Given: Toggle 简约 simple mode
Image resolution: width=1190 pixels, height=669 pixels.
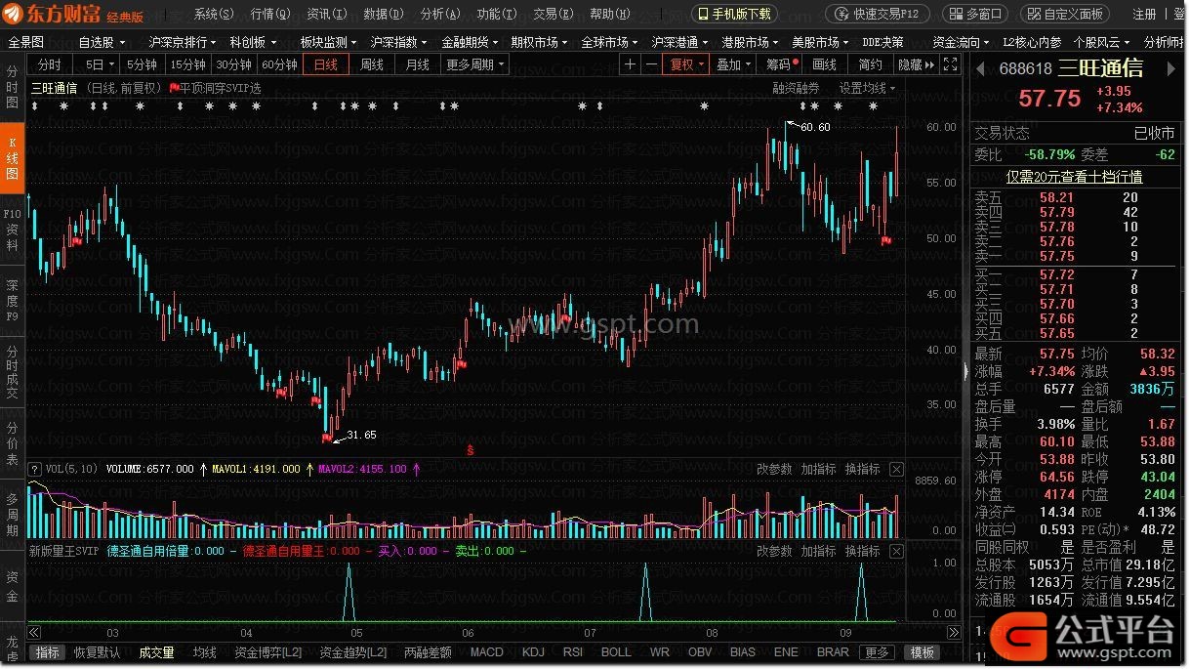Looking at the screenshot, I should point(870,64).
